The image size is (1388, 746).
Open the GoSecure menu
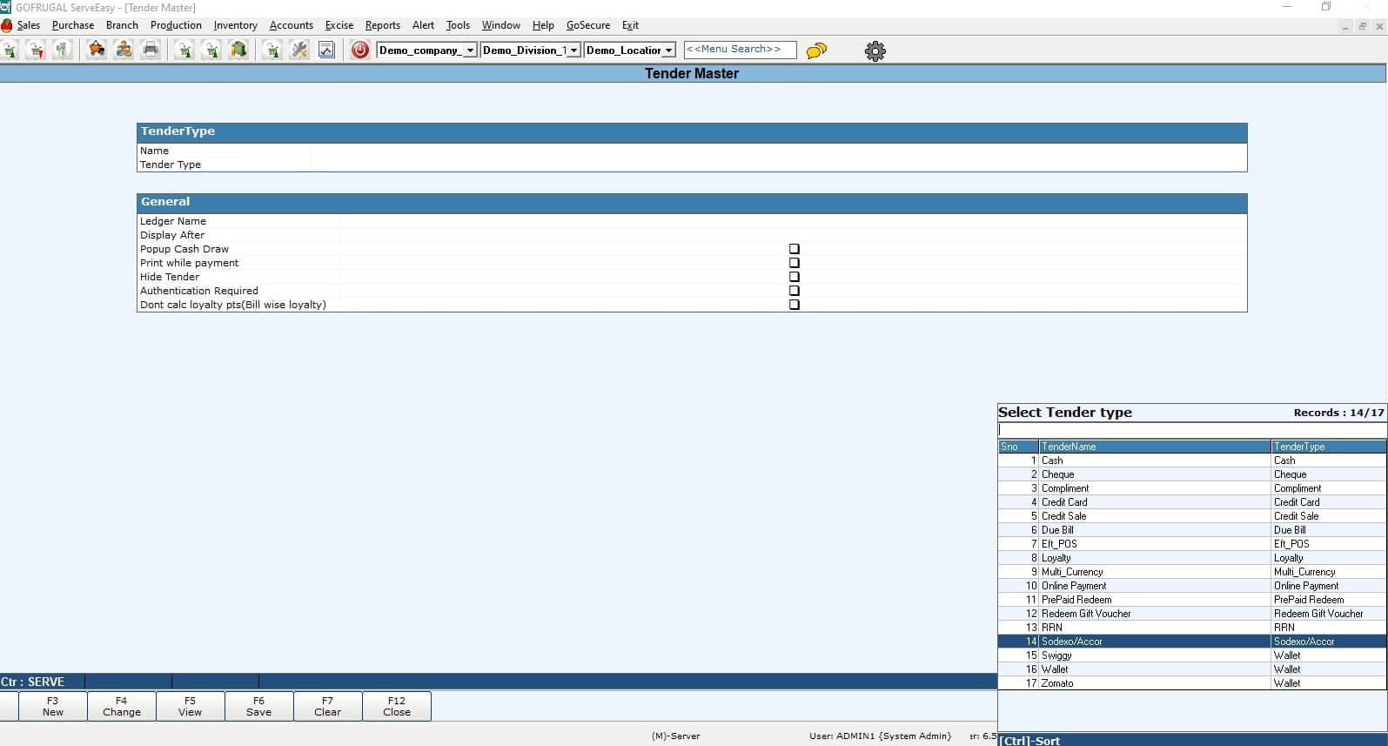(588, 25)
